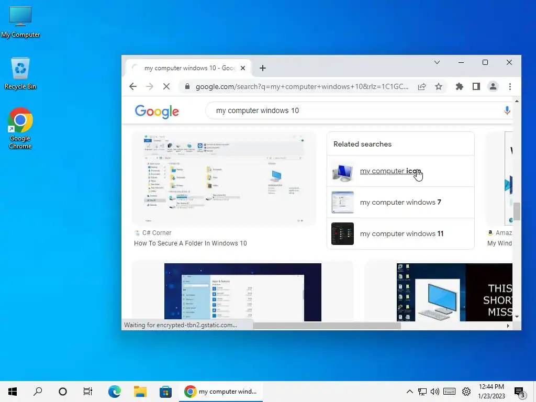The width and height of the screenshot is (536, 402).
Task: Click the URL address bar
Action: (x=302, y=86)
